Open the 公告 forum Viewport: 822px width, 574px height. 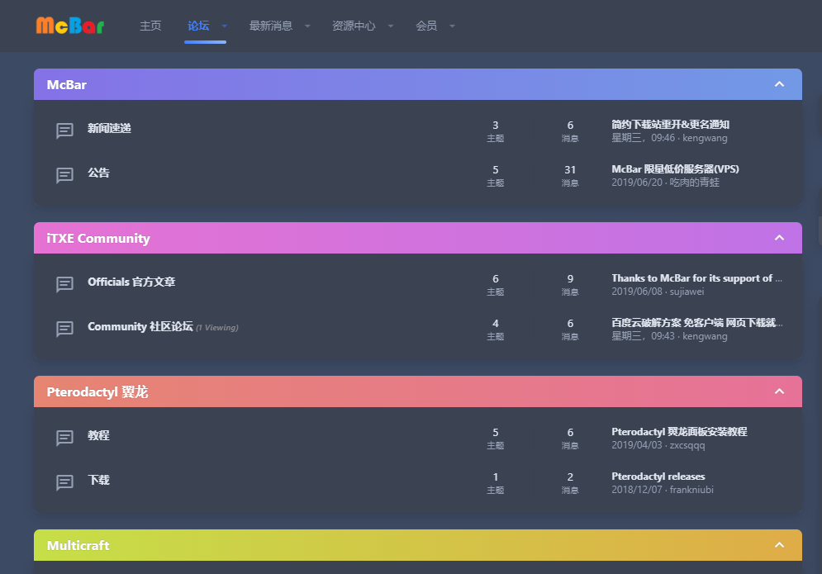98,173
